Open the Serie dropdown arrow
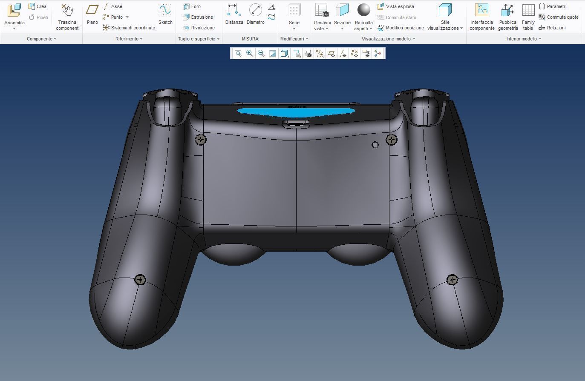 [x=294, y=29]
